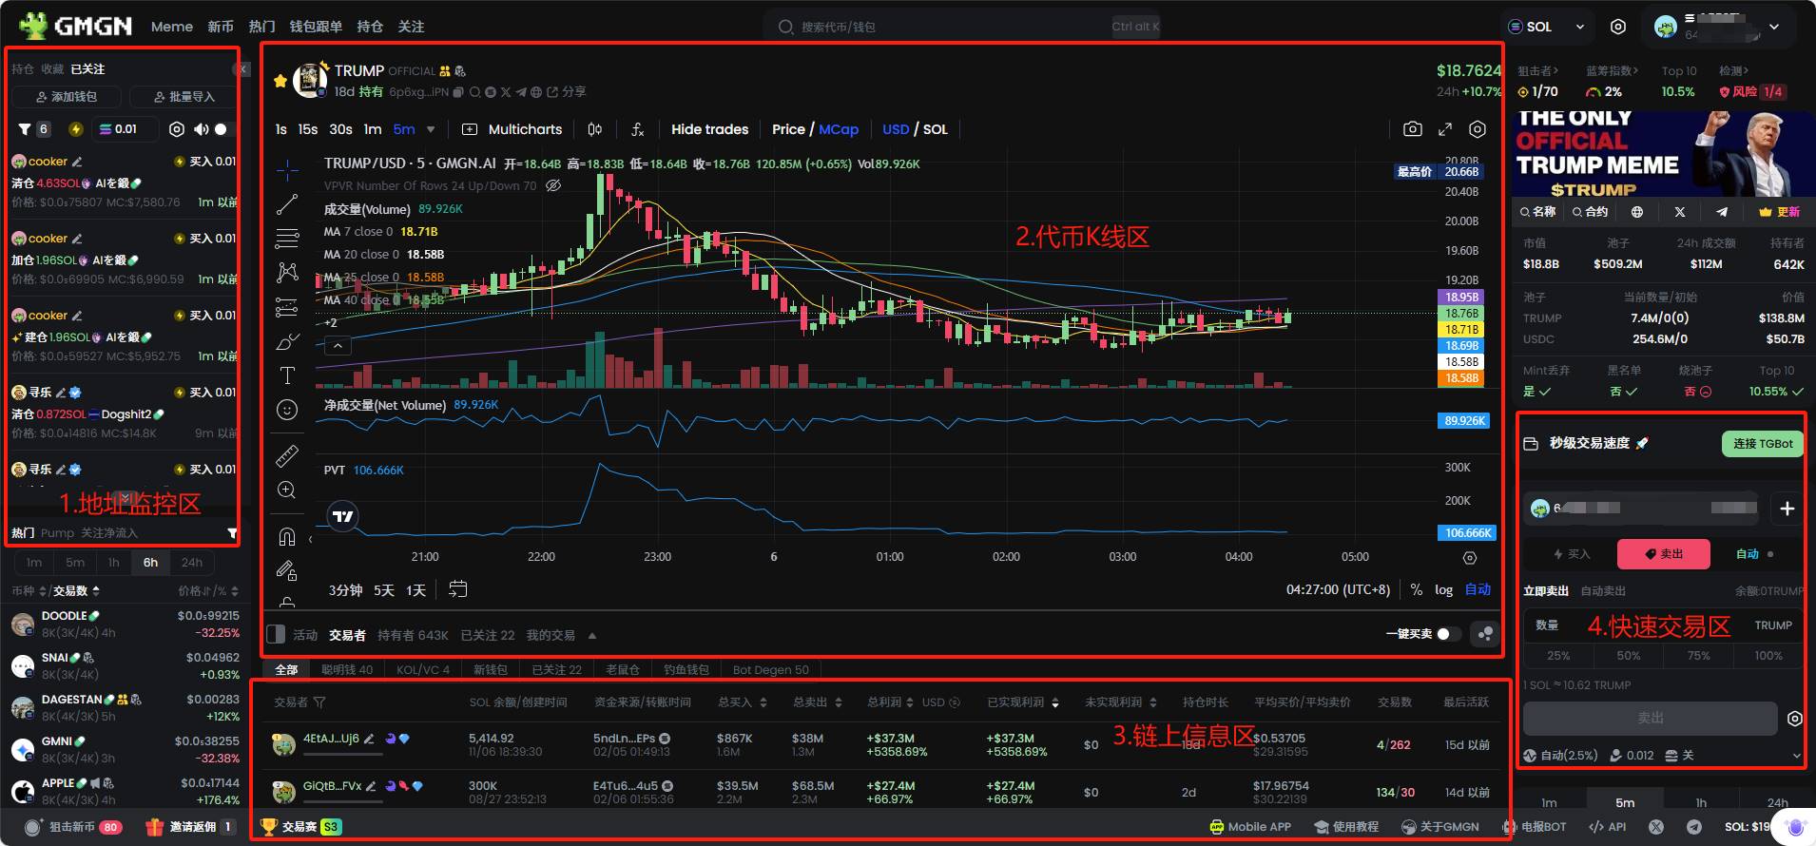Open the chart indicators fx icon

pos(638,129)
